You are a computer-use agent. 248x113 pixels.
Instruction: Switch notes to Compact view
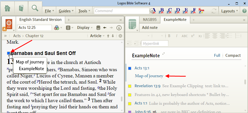pos(233,55)
